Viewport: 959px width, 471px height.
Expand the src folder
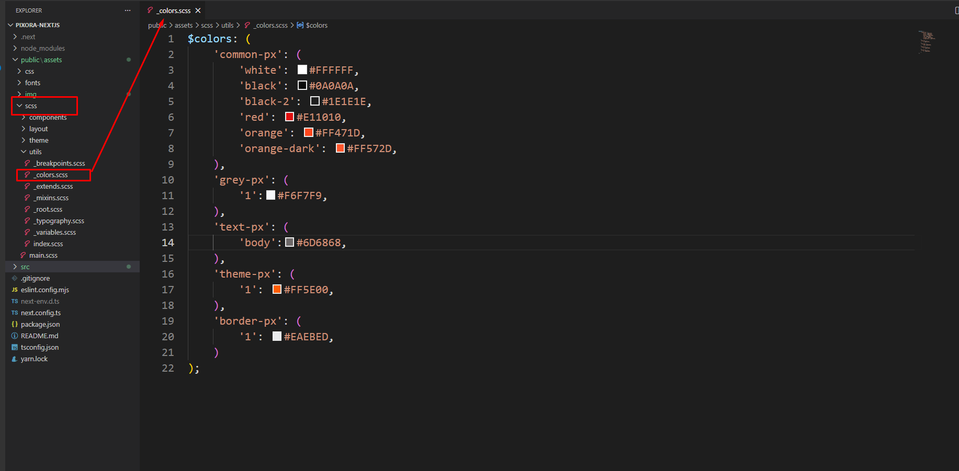coord(15,267)
